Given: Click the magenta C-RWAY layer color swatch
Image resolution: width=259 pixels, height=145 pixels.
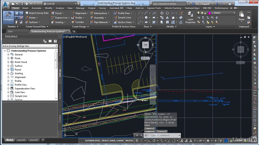Looking at the screenshot, I should pyautogui.click(x=210, y=13).
